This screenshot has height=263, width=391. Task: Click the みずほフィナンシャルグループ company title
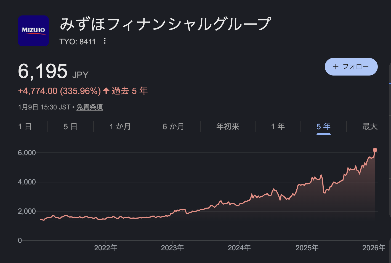pyautogui.click(x=165, y=24)
